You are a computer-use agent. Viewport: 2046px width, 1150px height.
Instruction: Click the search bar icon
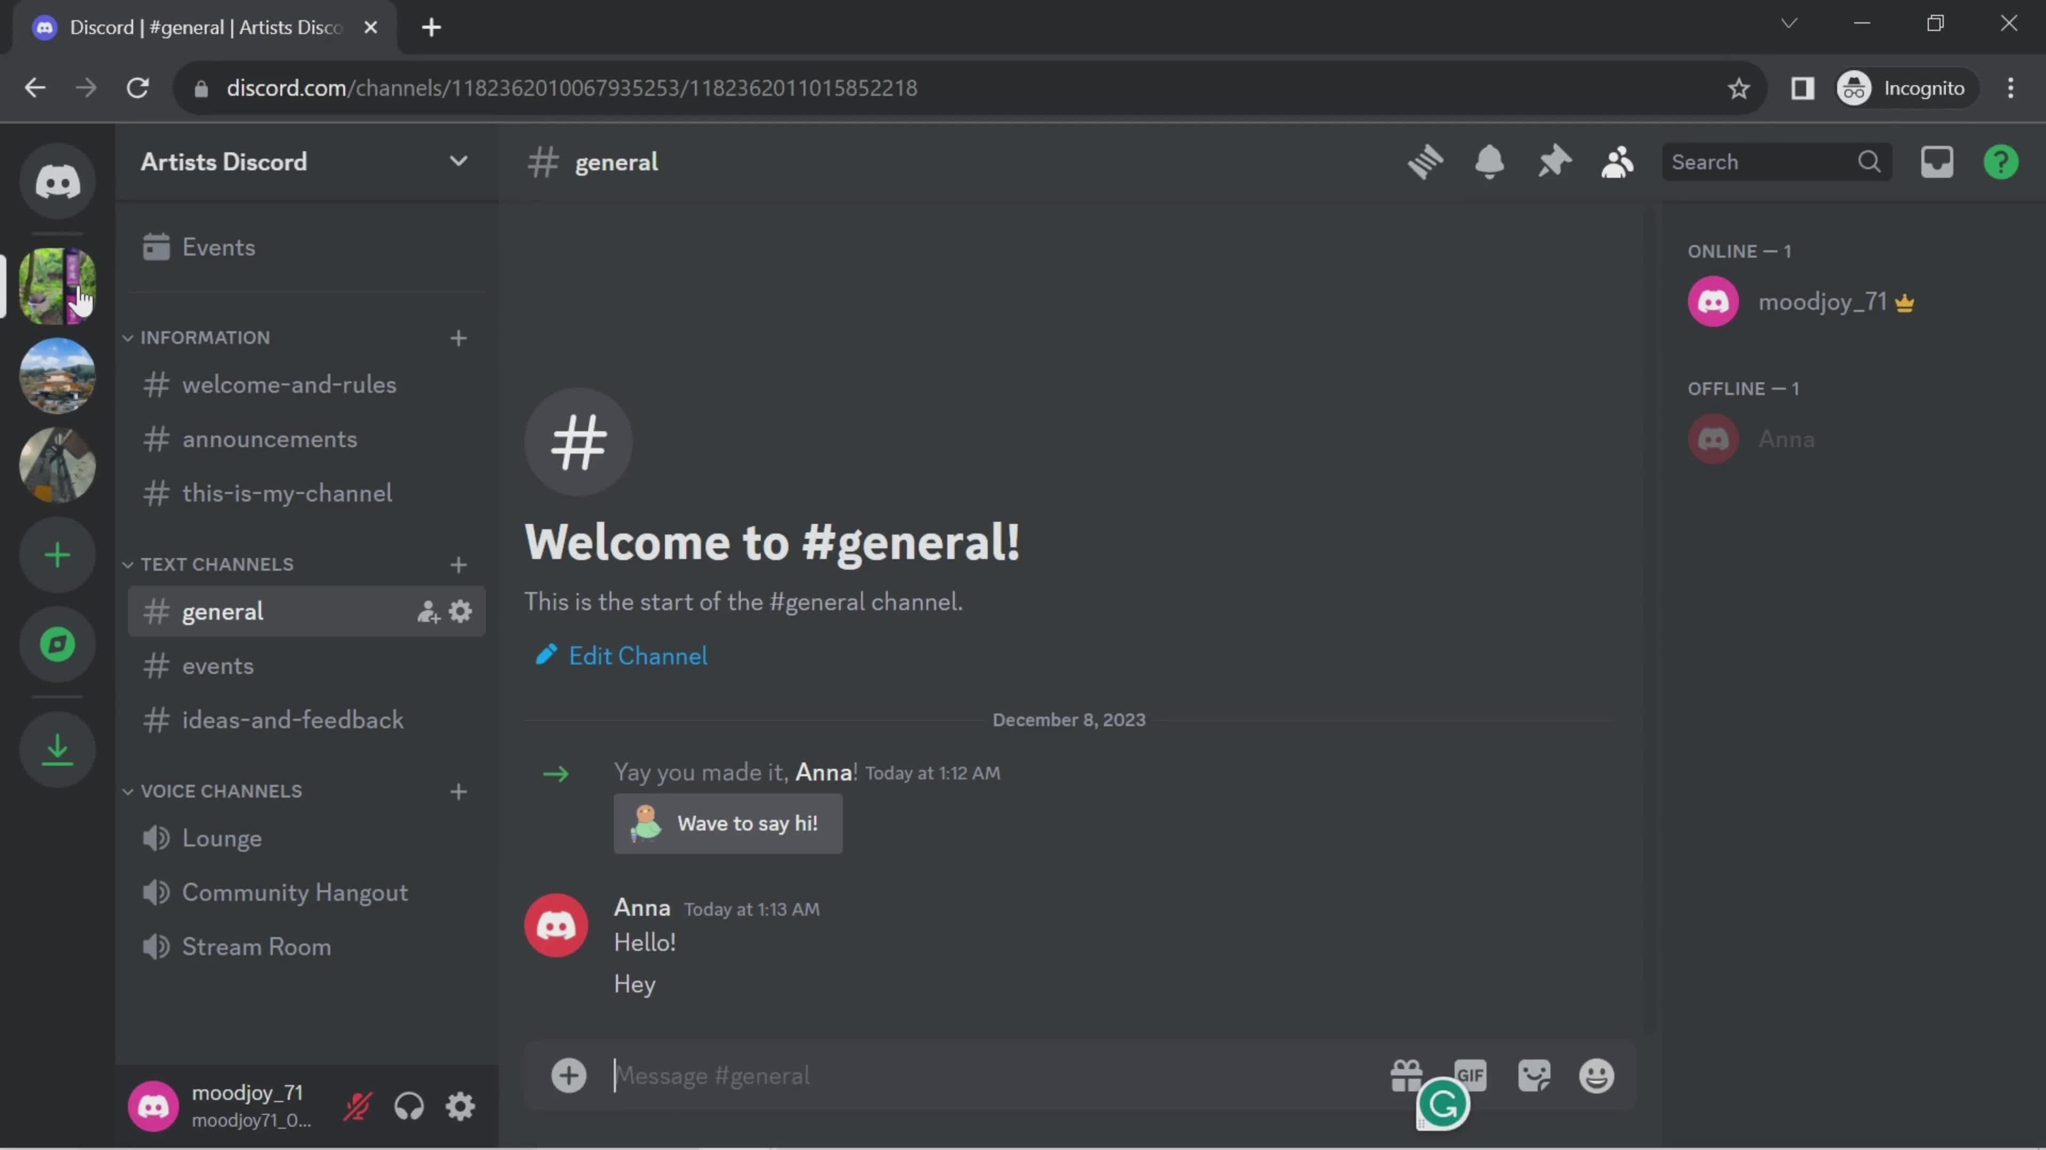[1870, 161]
